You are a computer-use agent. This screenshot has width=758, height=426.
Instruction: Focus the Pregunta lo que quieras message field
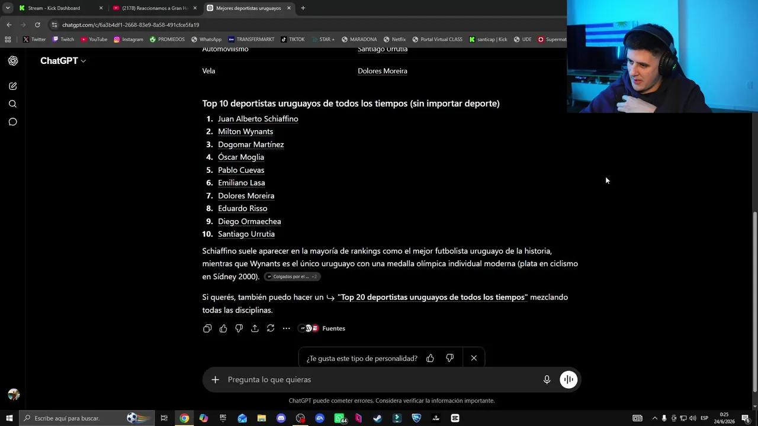(379, 379)
